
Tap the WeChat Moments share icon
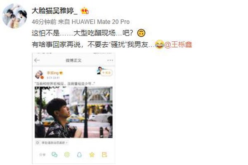click(x=67, y=155)
